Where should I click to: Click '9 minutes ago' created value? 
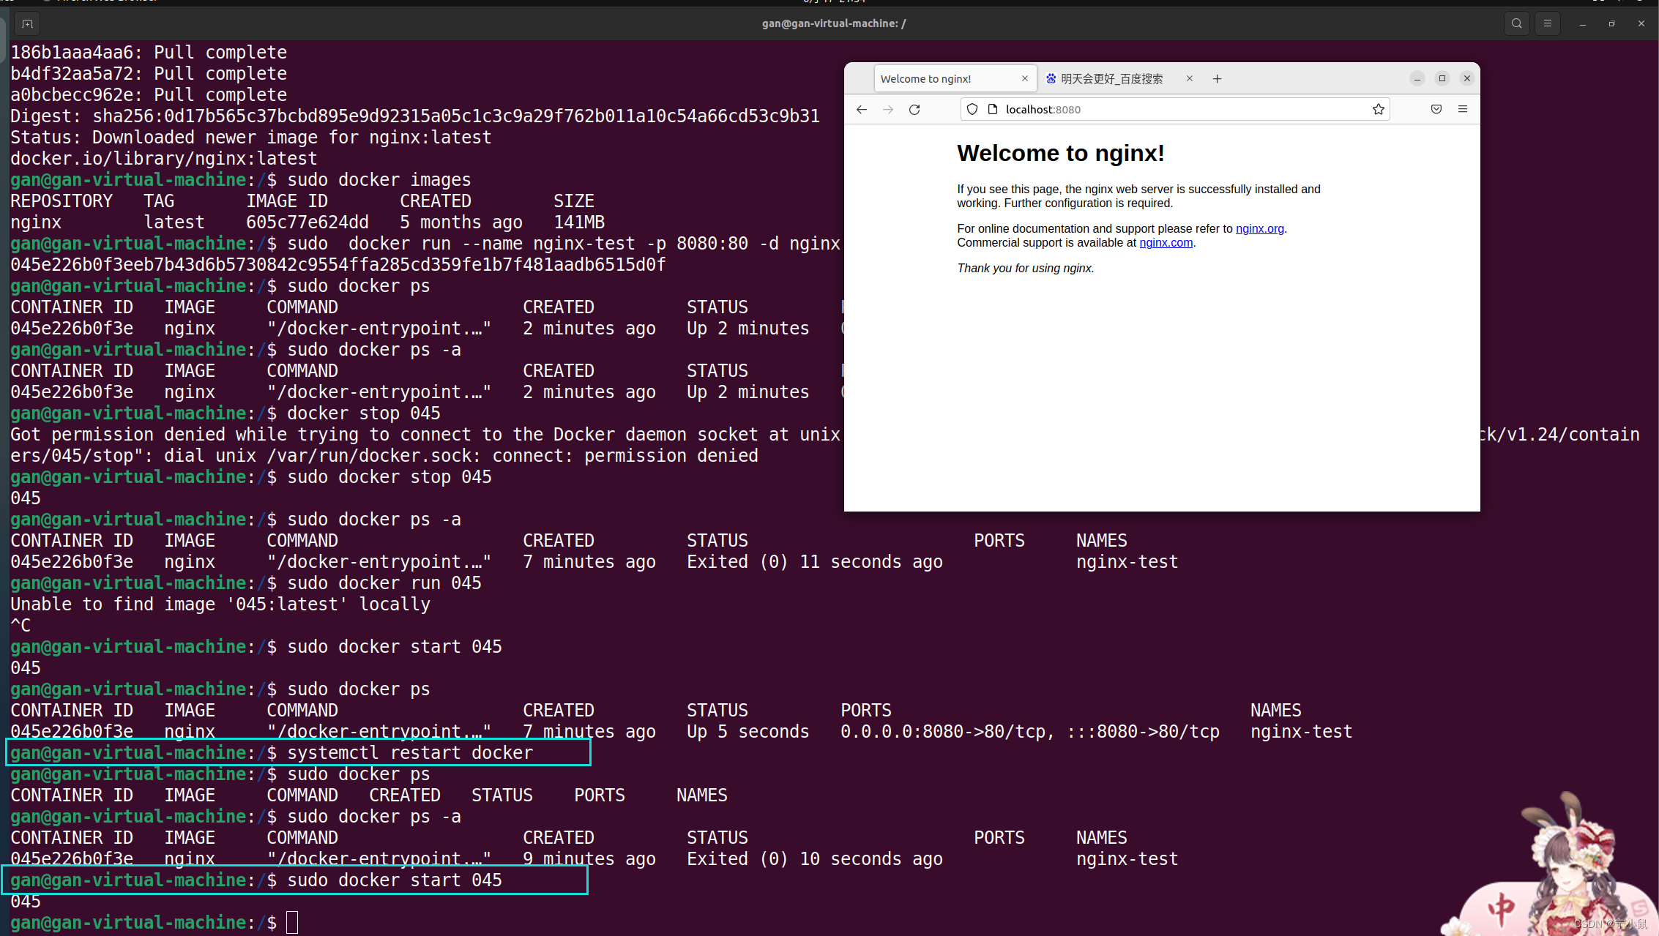(589, 858)
